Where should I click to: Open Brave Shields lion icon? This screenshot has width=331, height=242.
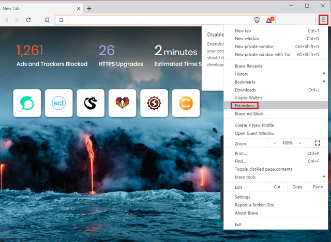pos(257,20)
